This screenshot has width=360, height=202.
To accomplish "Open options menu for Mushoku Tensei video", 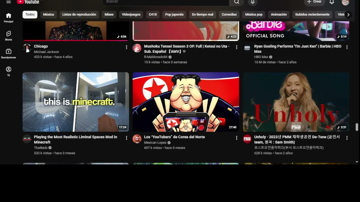I will point(237,47).
